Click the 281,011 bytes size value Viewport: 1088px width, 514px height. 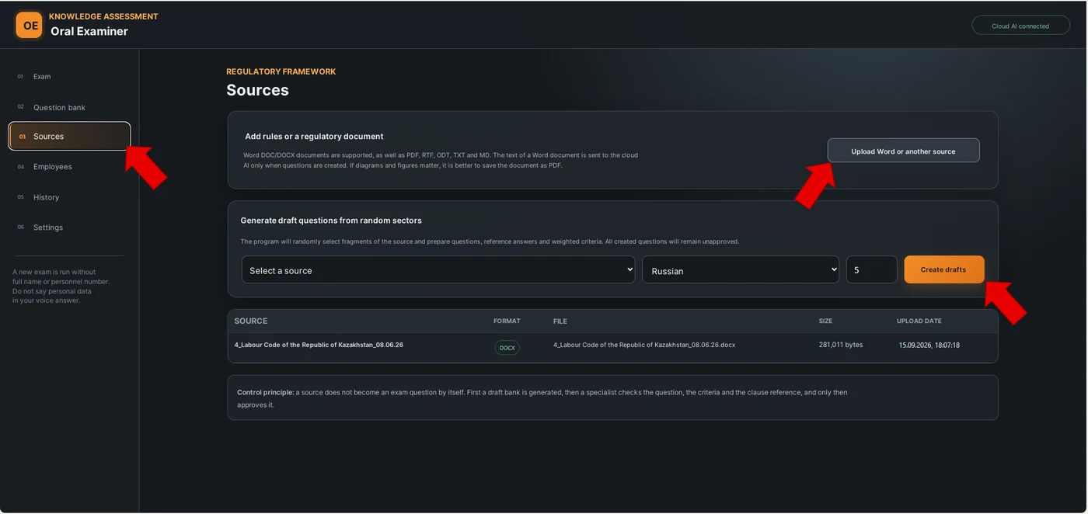[x=841, y=345]
